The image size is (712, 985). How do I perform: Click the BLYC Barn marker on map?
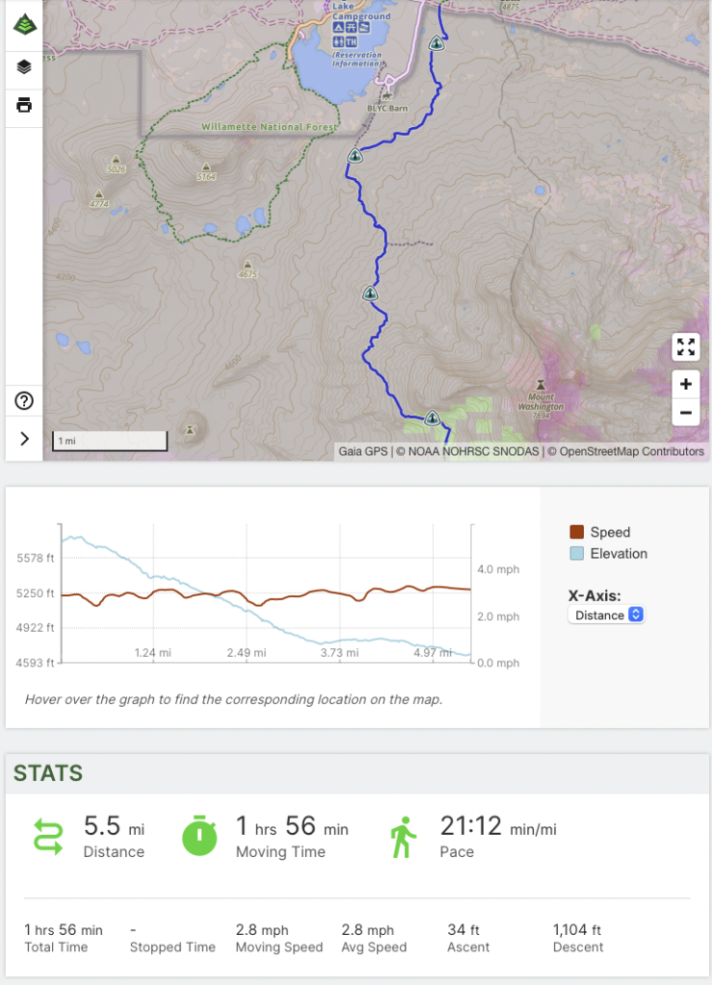click(x=387, y=96)
